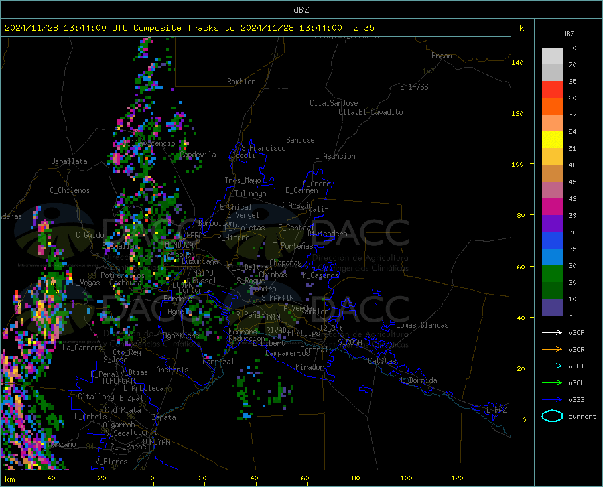
Task: Pick the magenta 39 dBZ color swatch
Action: click(x=552, y=207)
